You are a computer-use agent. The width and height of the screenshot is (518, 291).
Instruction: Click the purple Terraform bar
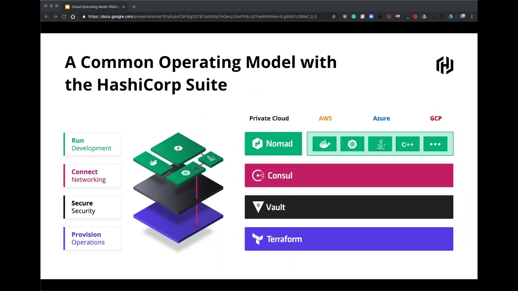click(x=349, y=239)
